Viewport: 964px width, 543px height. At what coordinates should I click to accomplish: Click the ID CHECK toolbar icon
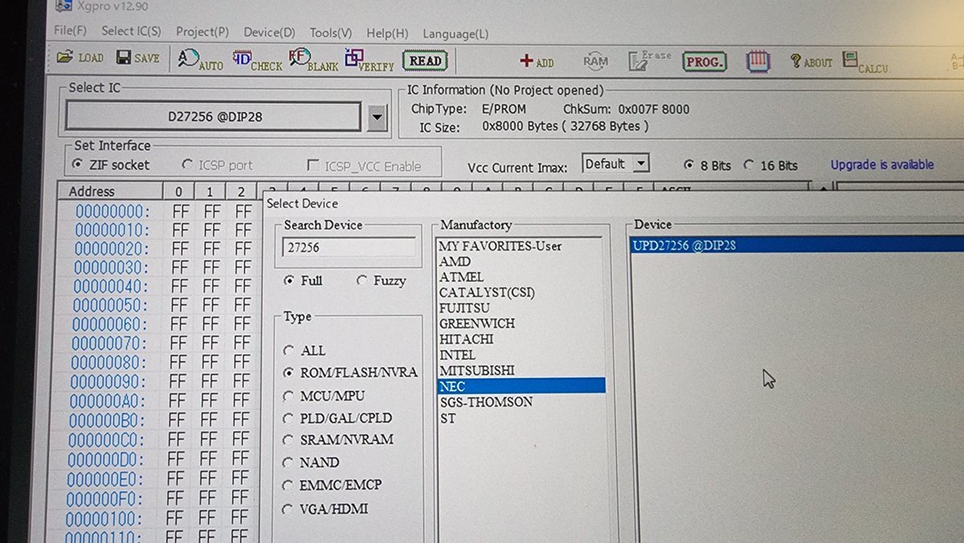[257, 60]
